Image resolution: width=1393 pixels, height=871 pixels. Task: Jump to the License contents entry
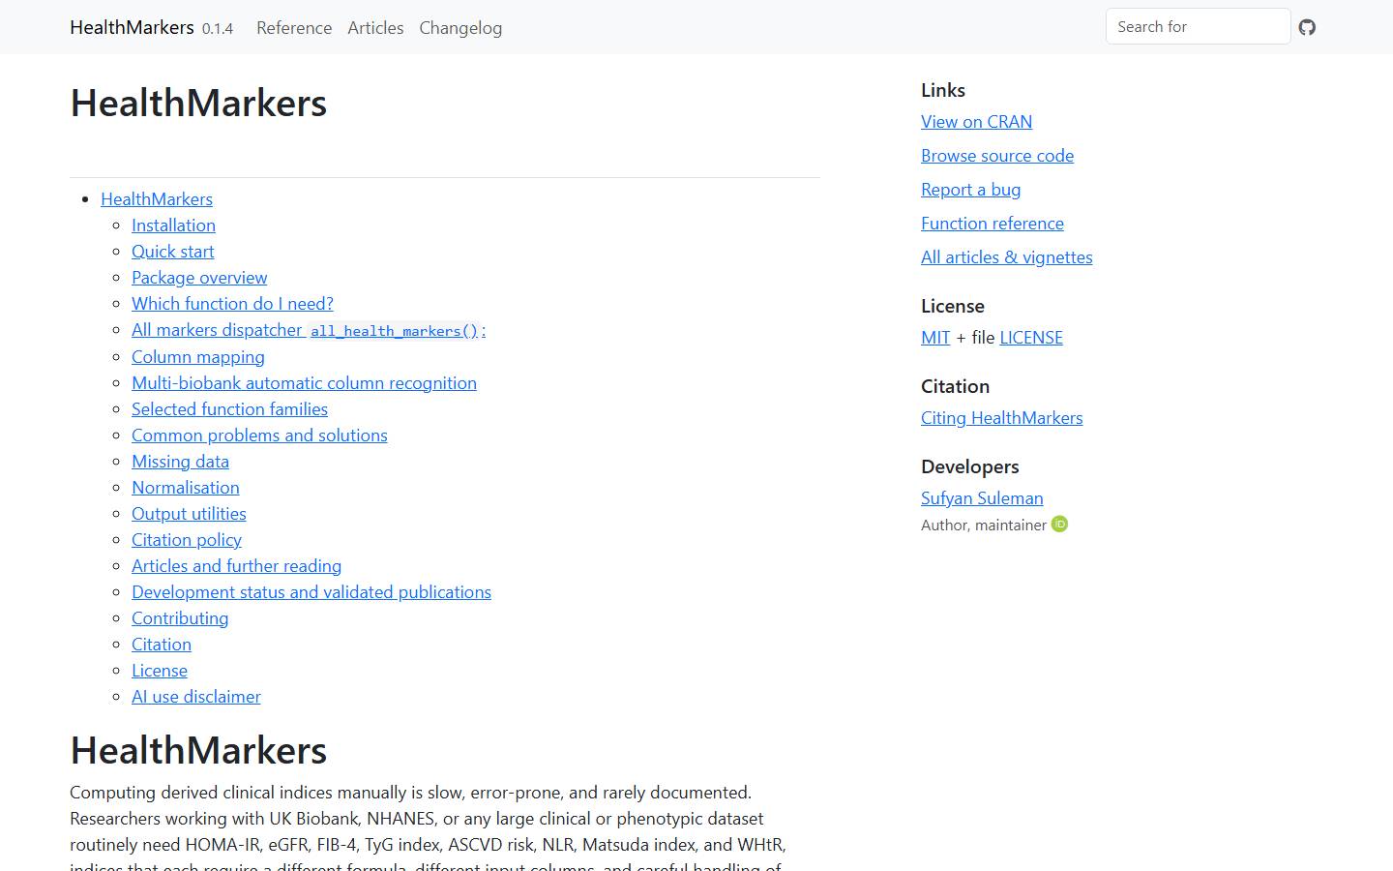pyautogui.click(x=160, y=671)
